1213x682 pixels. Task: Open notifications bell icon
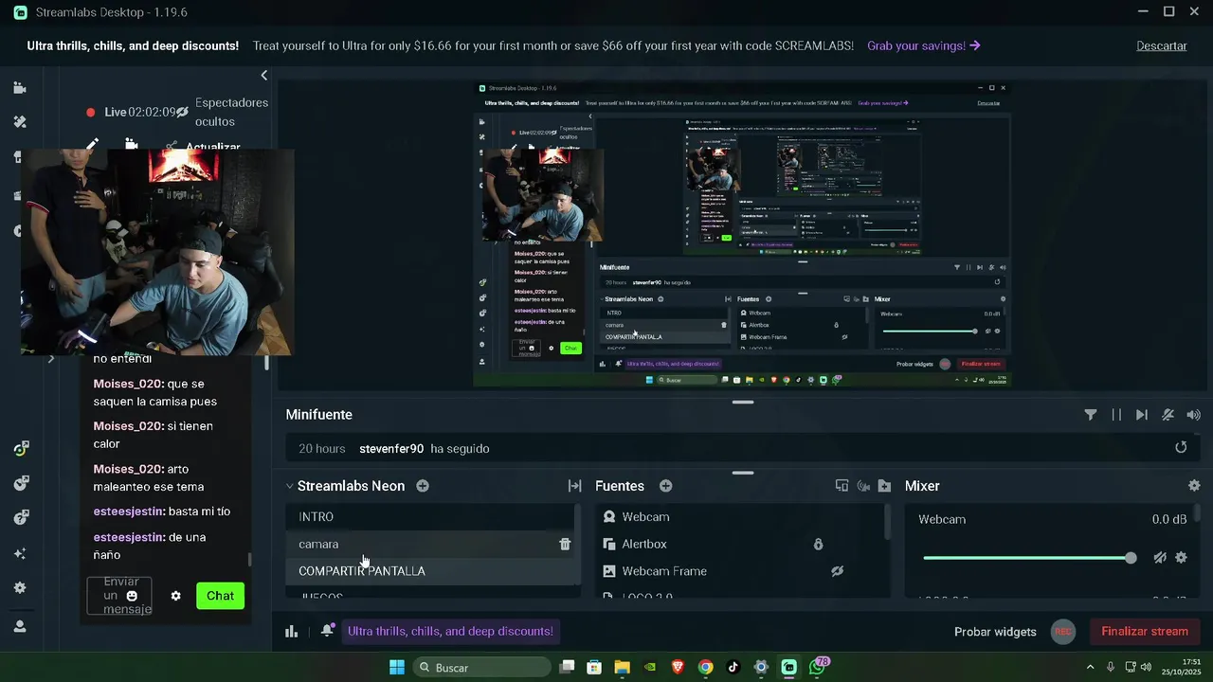(327, 631)
